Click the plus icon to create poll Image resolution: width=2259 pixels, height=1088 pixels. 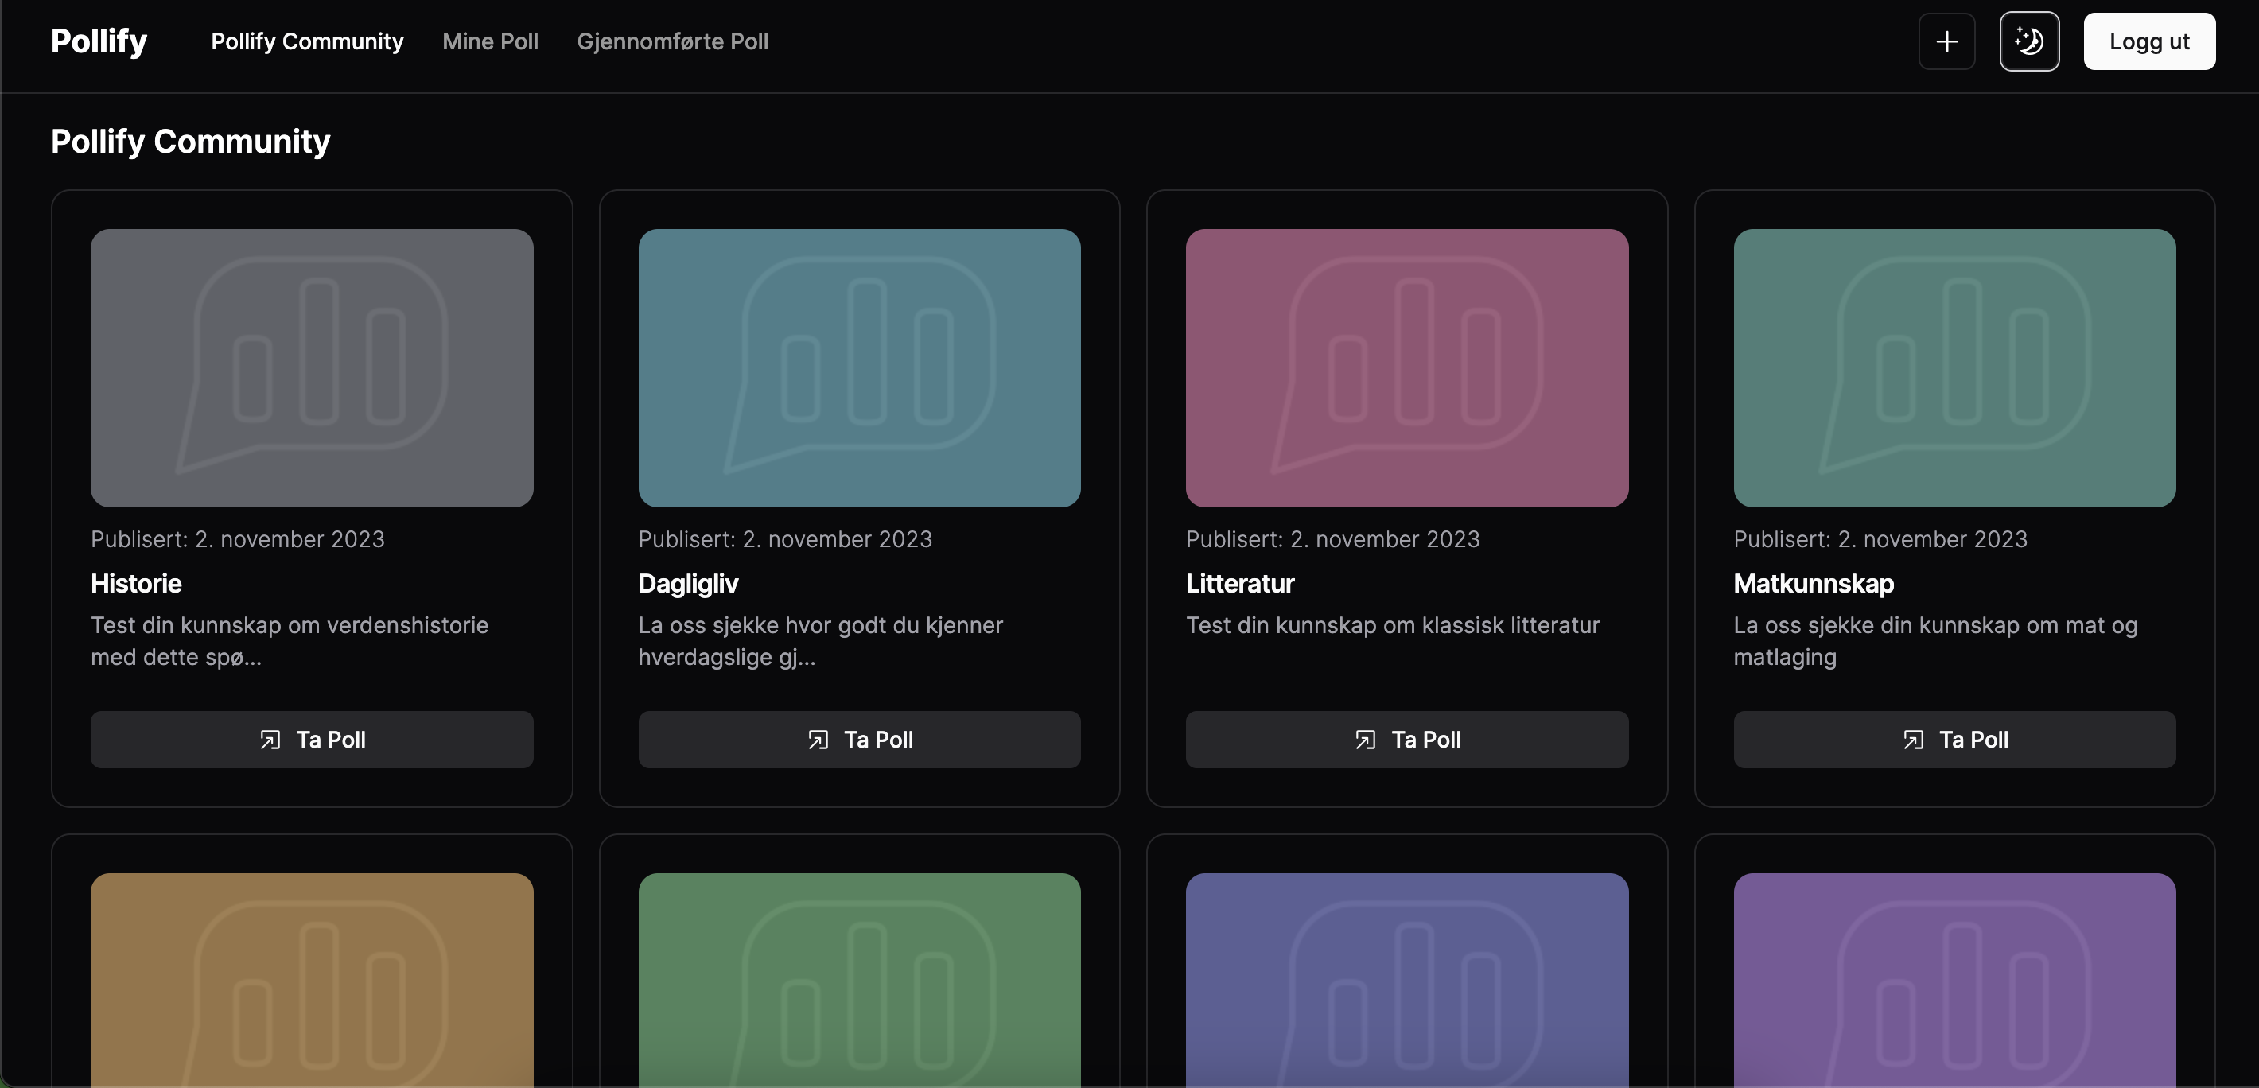click(1946, 41)
